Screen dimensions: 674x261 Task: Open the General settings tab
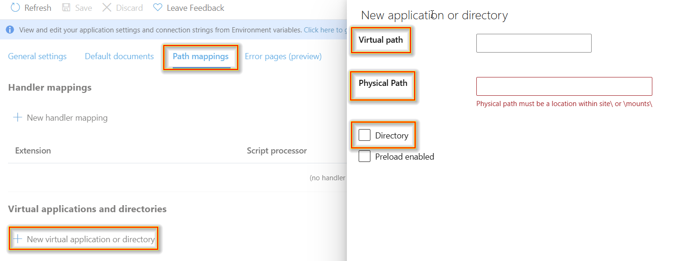pyautogui.click(x=37, y=56)
